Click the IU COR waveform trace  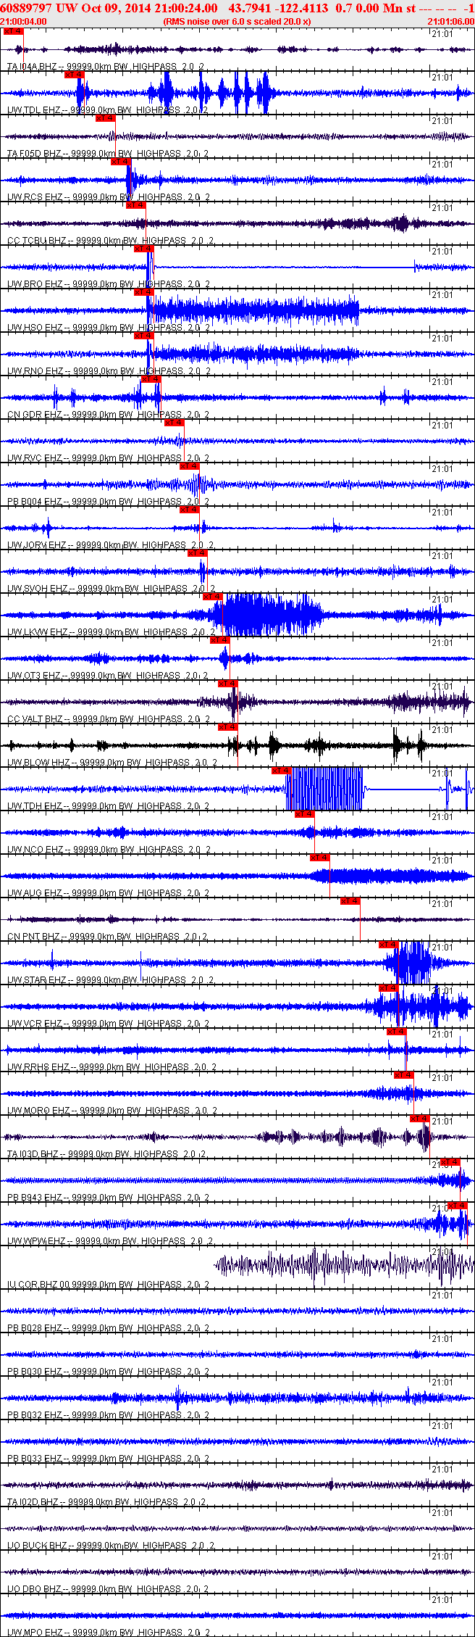click(344, 1267)
